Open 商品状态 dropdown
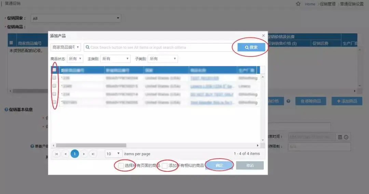Screen dimensions: 369x194 (x=75, y=59)
